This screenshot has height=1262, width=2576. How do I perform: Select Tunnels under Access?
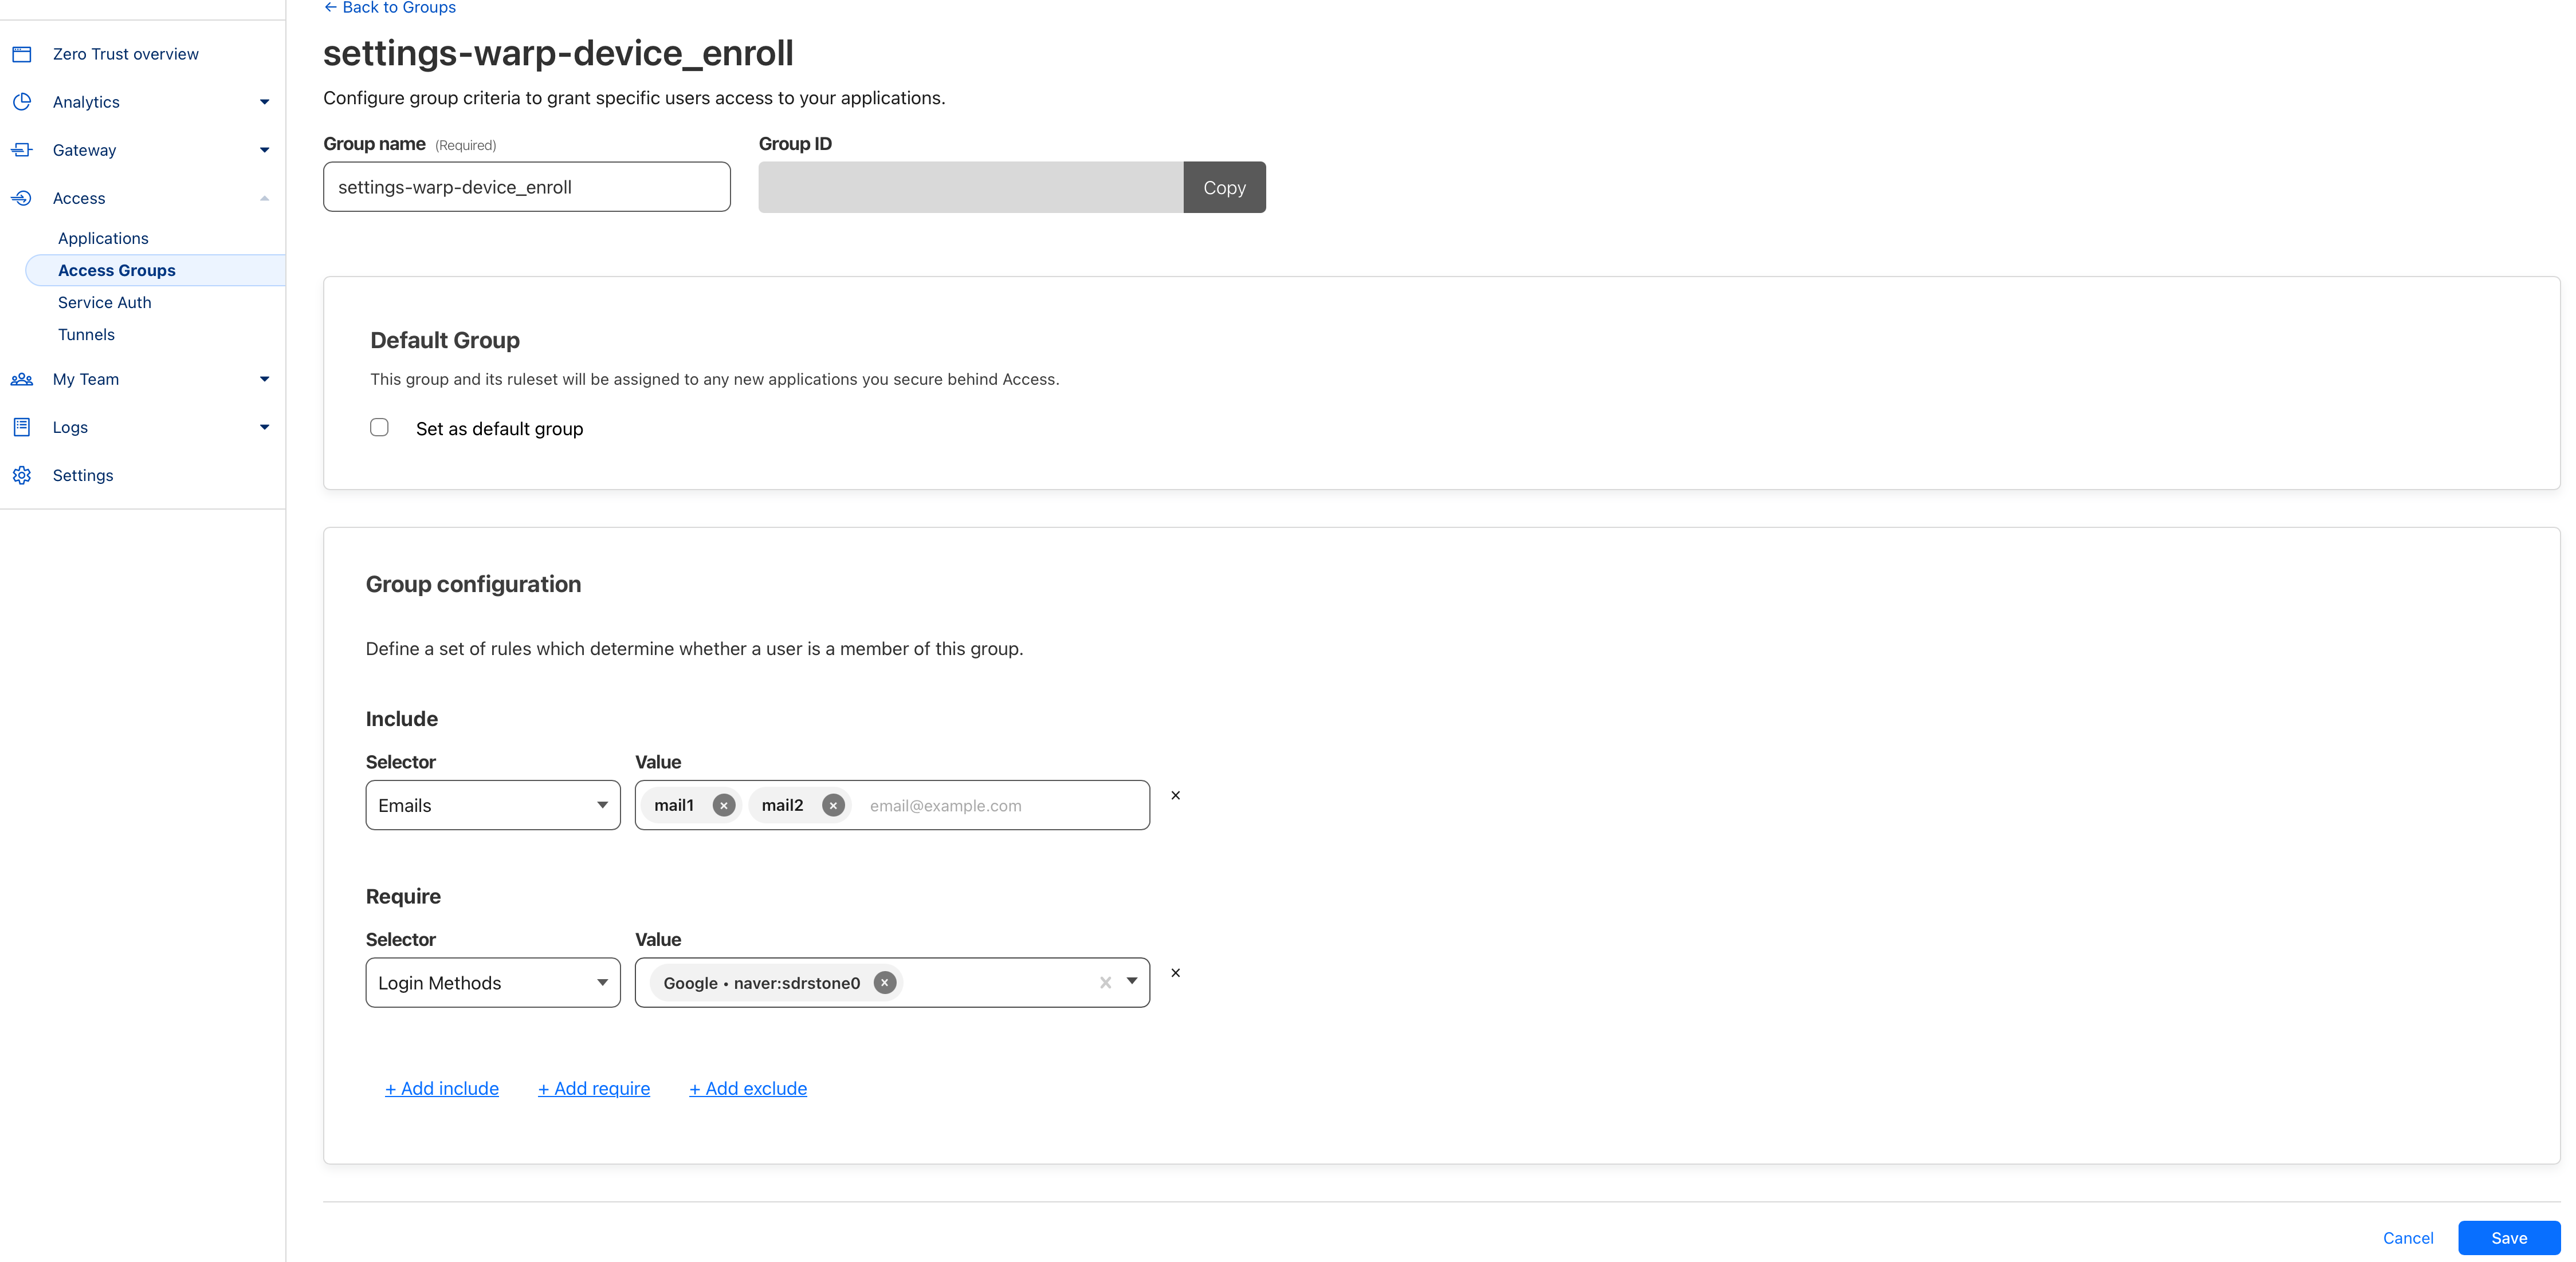[86, 334]
